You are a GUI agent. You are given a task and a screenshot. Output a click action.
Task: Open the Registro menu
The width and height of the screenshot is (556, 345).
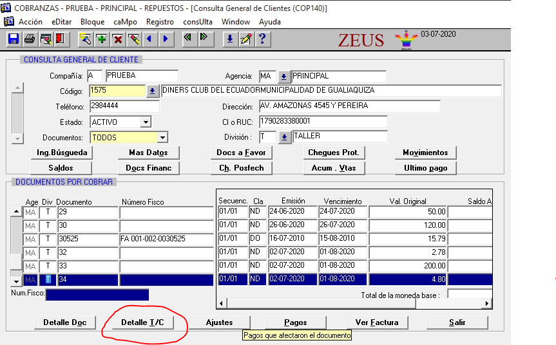(160, 21)
